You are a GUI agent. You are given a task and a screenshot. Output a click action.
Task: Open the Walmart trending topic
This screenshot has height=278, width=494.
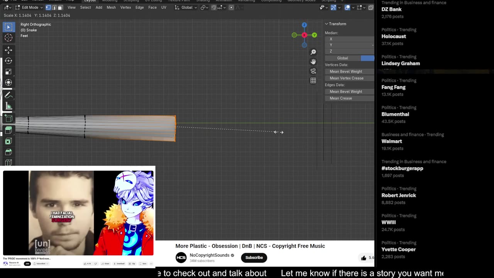tap(392, 141)
